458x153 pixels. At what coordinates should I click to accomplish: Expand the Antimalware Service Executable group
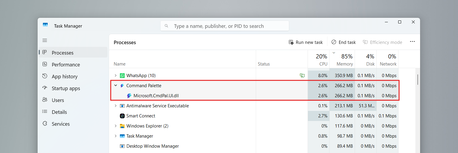tap(115, 106)
